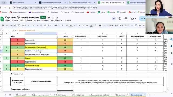Star the document Опросник. Профидентификация
The width and height of the screenshot is (173, 97).
[49, 18]
